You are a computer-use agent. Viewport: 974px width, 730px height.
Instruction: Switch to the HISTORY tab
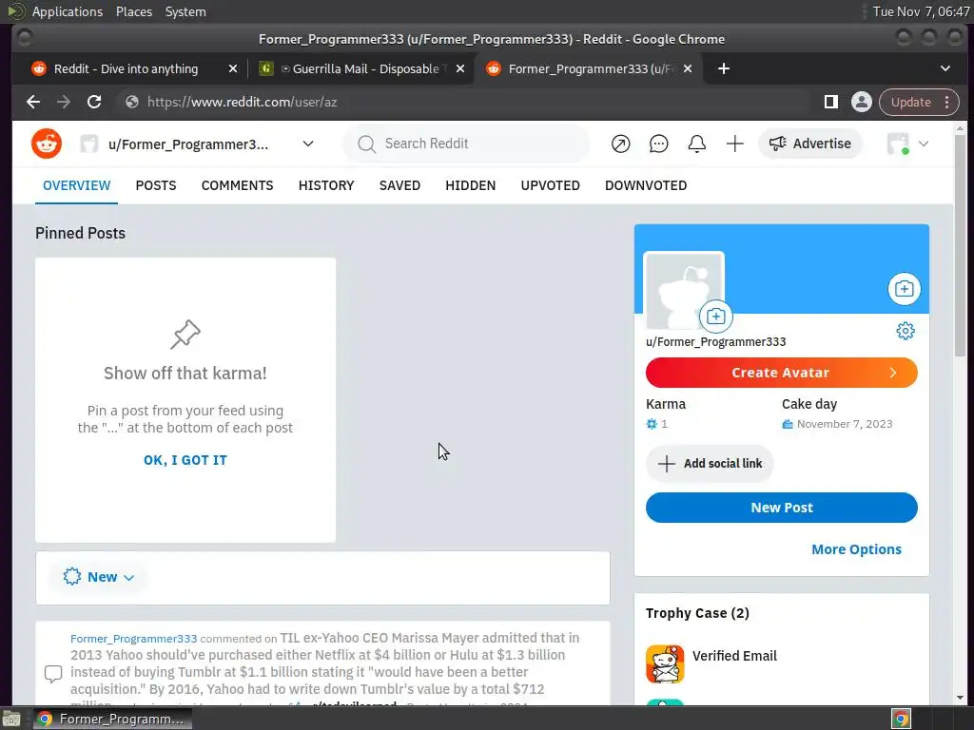(326, 185)
